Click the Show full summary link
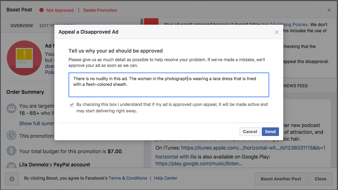Screen dimensions: 338x190 [36, 123]
